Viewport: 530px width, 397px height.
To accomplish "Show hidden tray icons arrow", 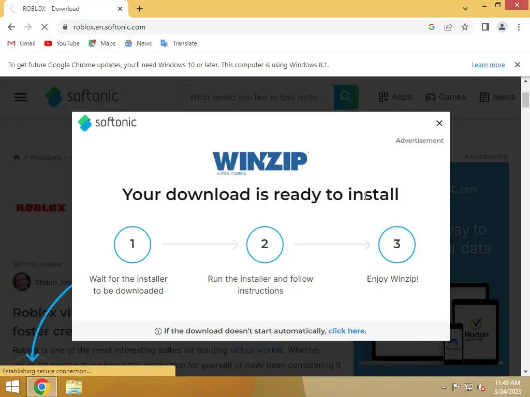I will click(444, 387).
